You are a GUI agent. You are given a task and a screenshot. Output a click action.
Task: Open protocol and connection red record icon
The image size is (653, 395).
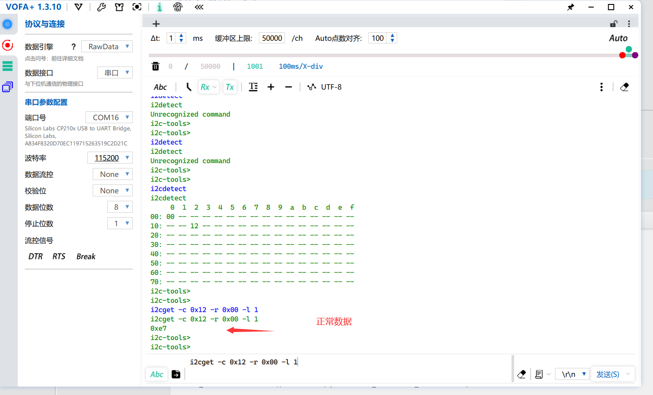(8, 45)
